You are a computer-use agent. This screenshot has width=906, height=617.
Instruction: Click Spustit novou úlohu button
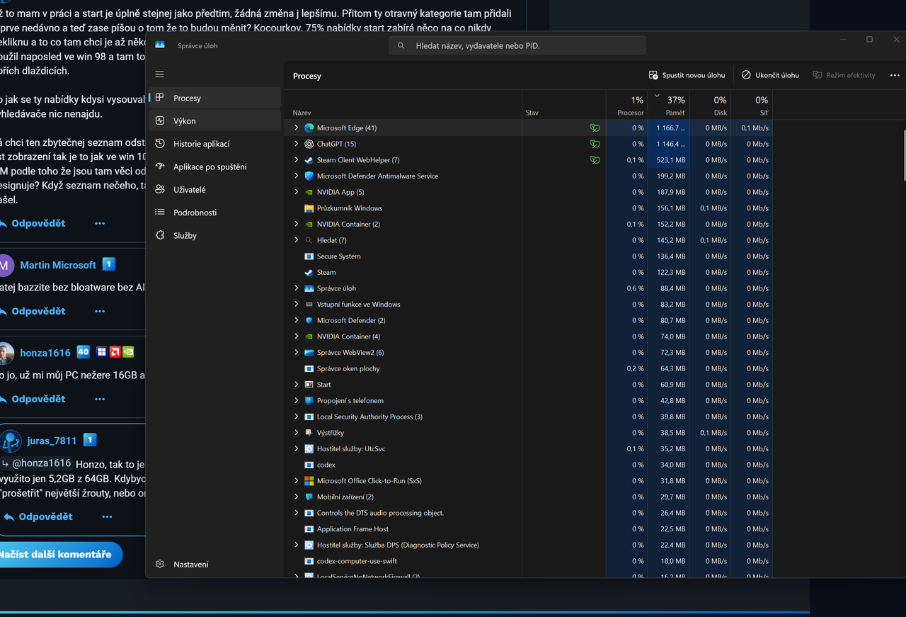pos(687,75)
